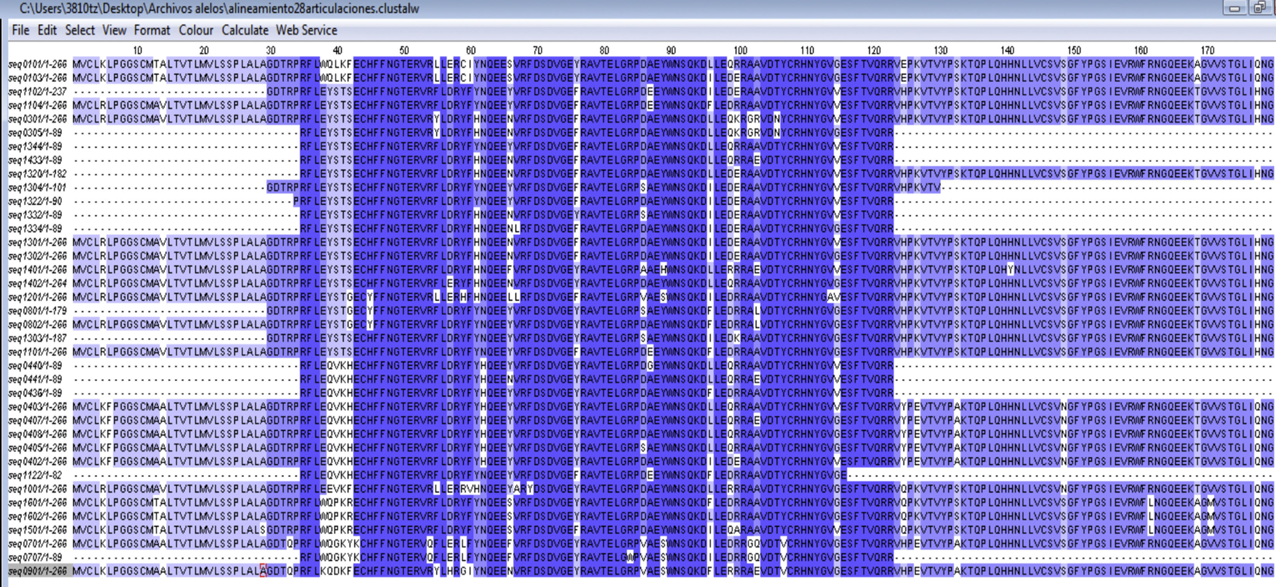Restore down the alignment window

(1259, 9)
